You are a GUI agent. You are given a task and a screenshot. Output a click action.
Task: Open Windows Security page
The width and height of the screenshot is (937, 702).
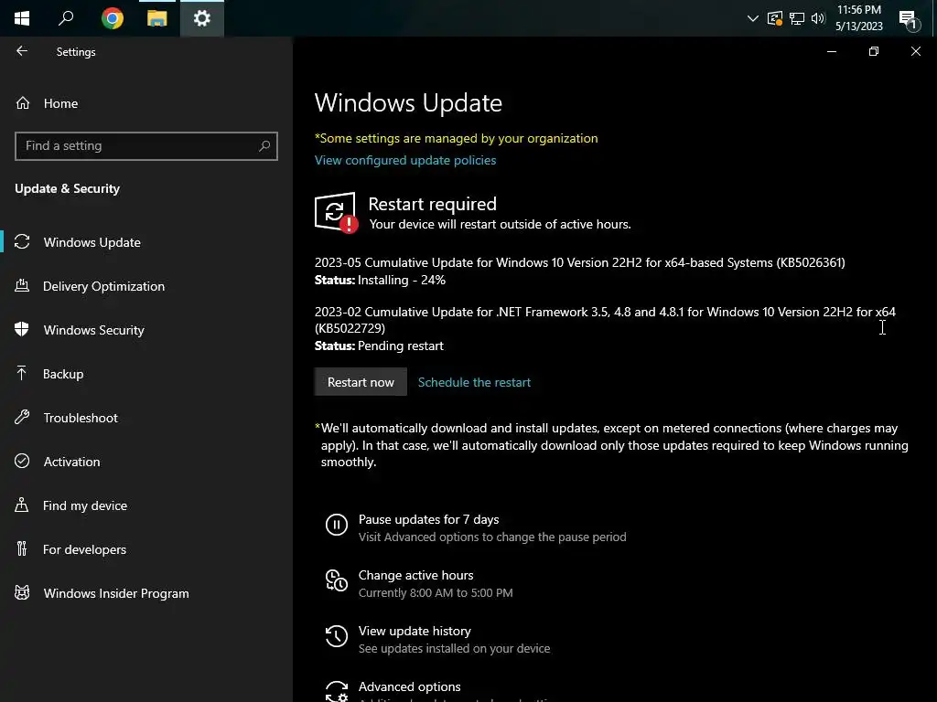point(94,330)
